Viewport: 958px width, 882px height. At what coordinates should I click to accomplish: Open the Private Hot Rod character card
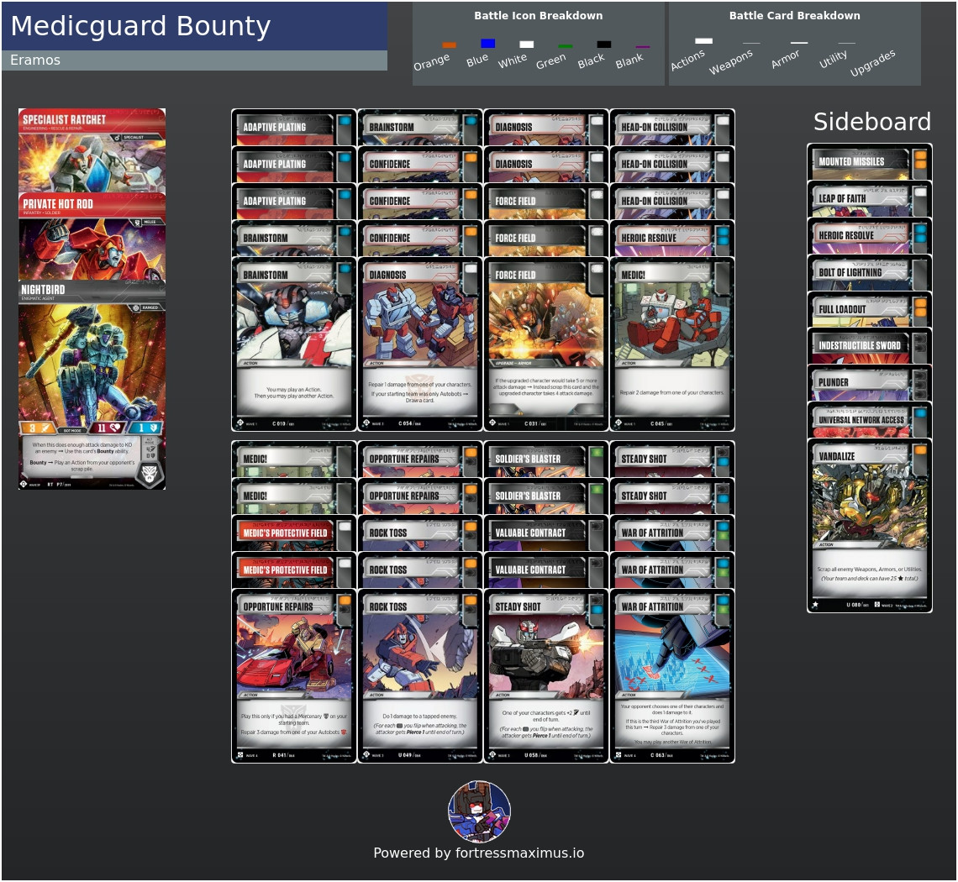[x=92, y=237]
